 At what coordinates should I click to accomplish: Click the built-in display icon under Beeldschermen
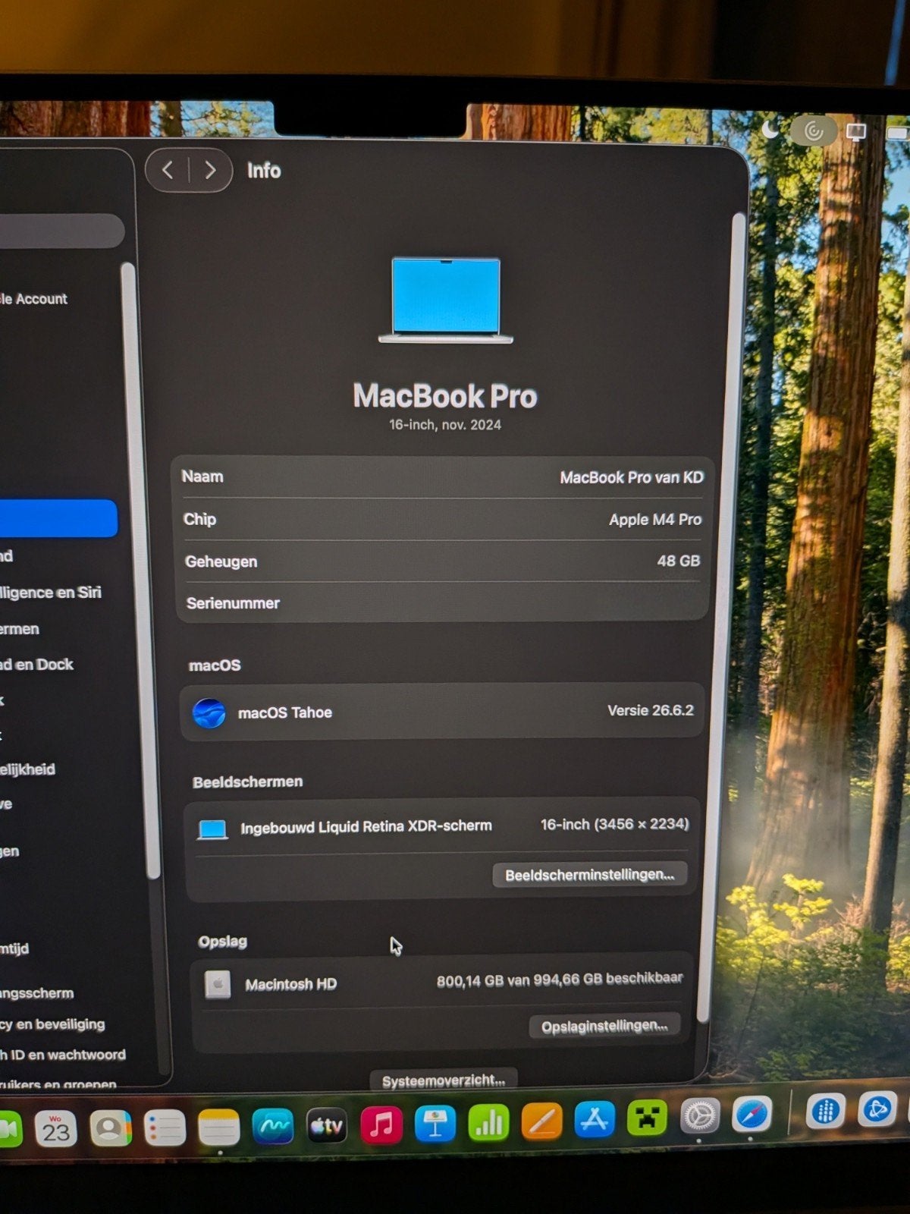[x=212, y=829]
